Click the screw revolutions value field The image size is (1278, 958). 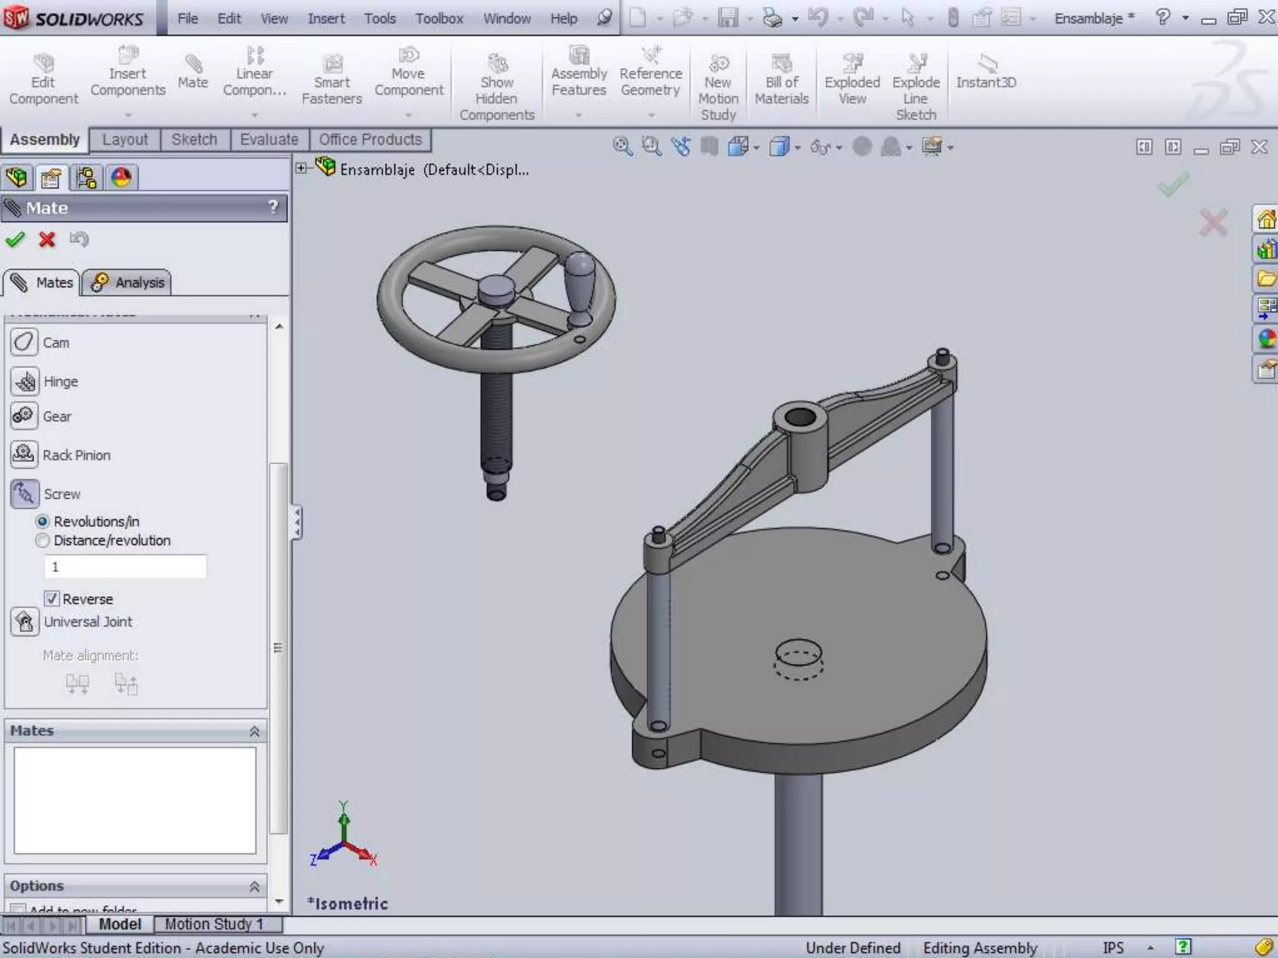pyautogui.click(x=125, y=566)
